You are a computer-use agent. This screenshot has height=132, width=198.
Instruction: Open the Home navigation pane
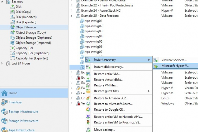[34, 93]
